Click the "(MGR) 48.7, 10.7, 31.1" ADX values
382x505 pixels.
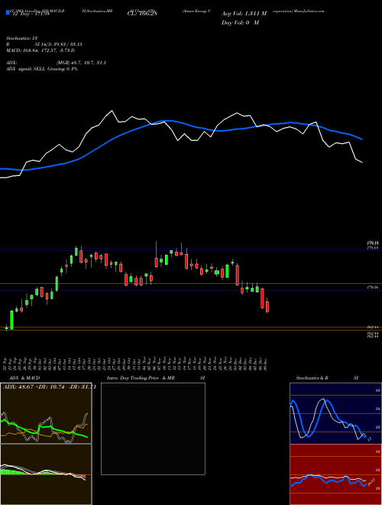click(x=81, y=63)
